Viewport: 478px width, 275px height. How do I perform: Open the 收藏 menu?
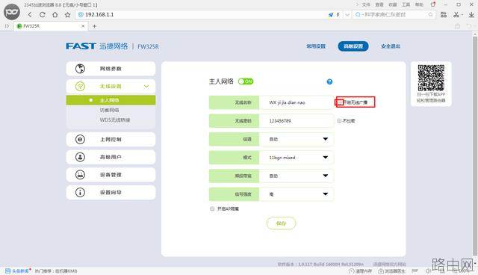click(393, 4)
